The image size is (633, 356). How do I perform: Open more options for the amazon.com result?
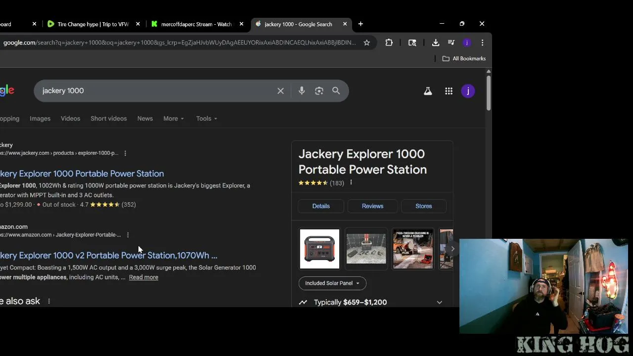pyautogui.click(x=128, y=235)
